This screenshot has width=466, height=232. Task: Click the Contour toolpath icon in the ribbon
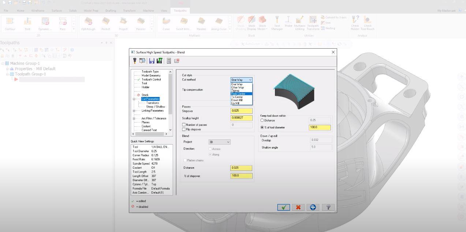click(10, 24)
